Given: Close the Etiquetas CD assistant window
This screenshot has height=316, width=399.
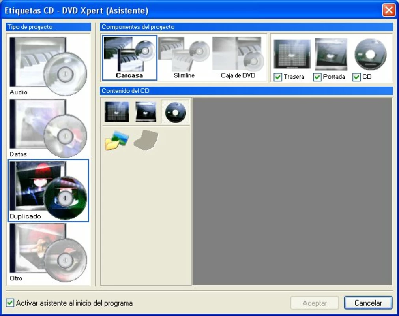Looking at the screenshot, I should tap(389, 10).
